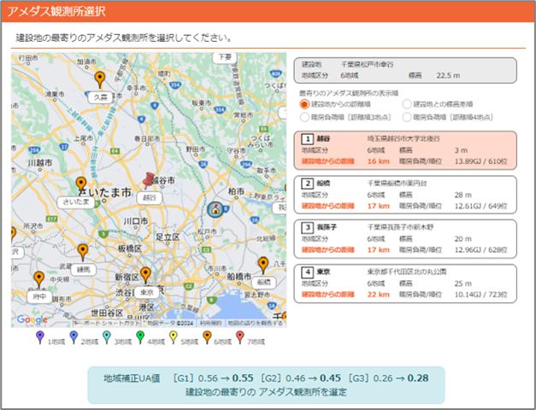Image resolution: width=536 pixels, height=410 pixels.
Task: Open 利用規約 link on map footer
Action: 210,323
